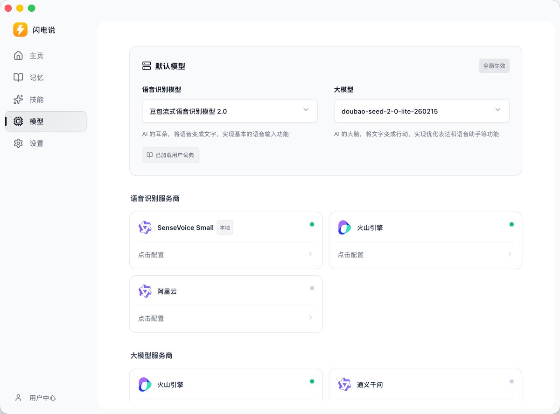Open the 主页 sidebar page
This screenshot has height=414, width=560.
[x=46, y=56]
